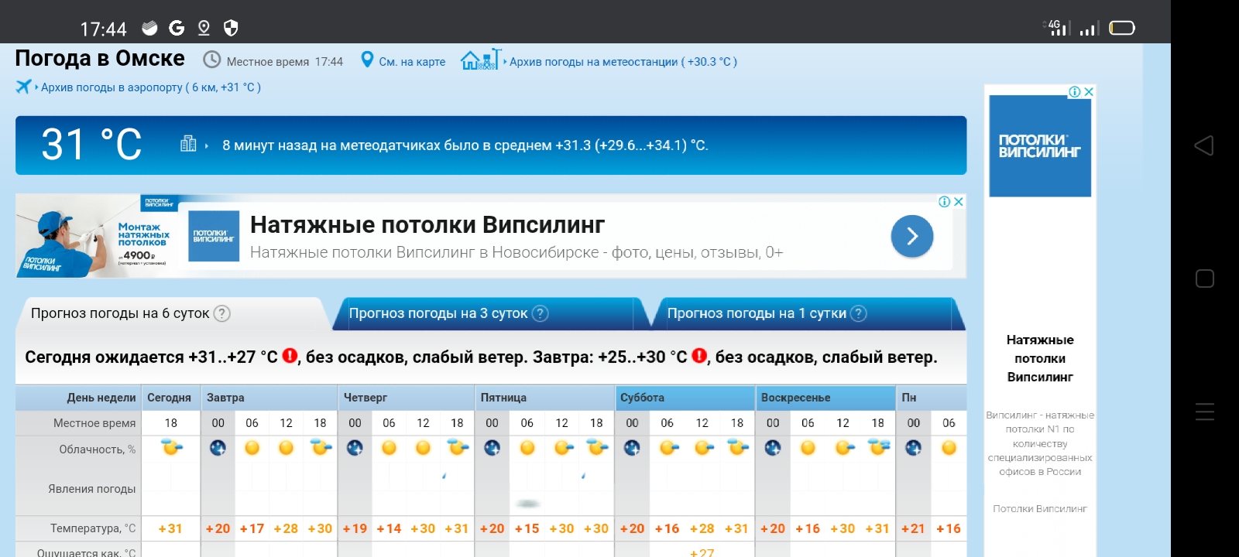
Task: Click the blue arrow button on the ceiling ad
Action: tap(912, 236)
